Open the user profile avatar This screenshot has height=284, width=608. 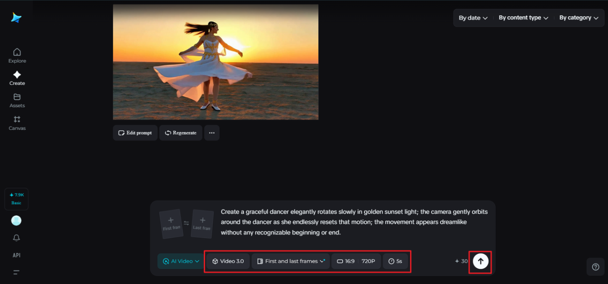tap(16, 221)
